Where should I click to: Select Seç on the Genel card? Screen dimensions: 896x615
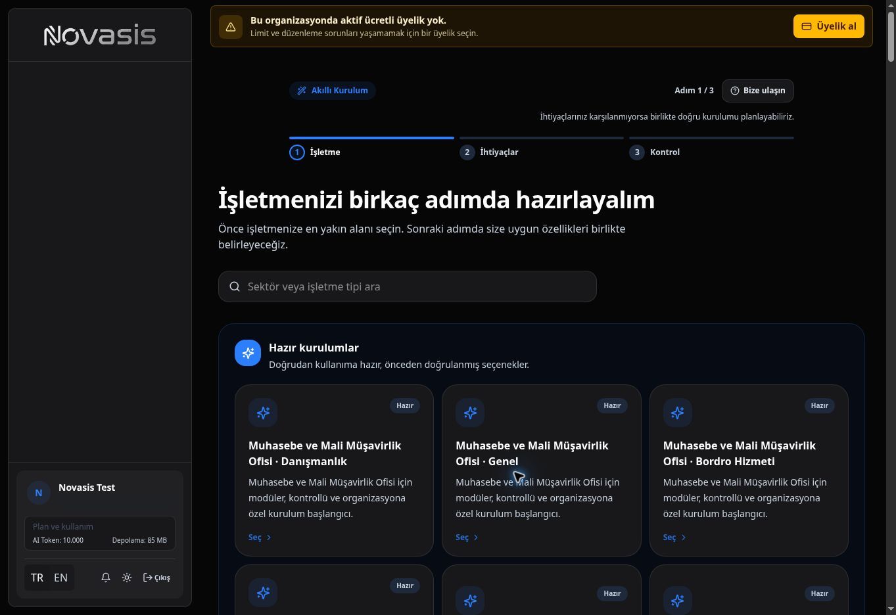pyautogui.click(x=467, y=537)
